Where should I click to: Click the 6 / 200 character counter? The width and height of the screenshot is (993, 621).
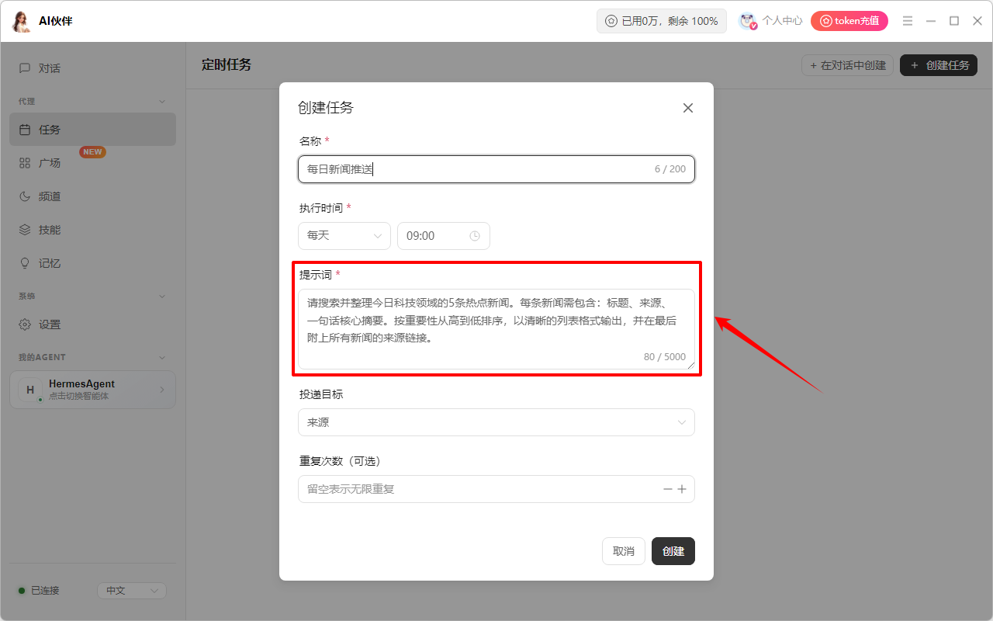(670, 169)
